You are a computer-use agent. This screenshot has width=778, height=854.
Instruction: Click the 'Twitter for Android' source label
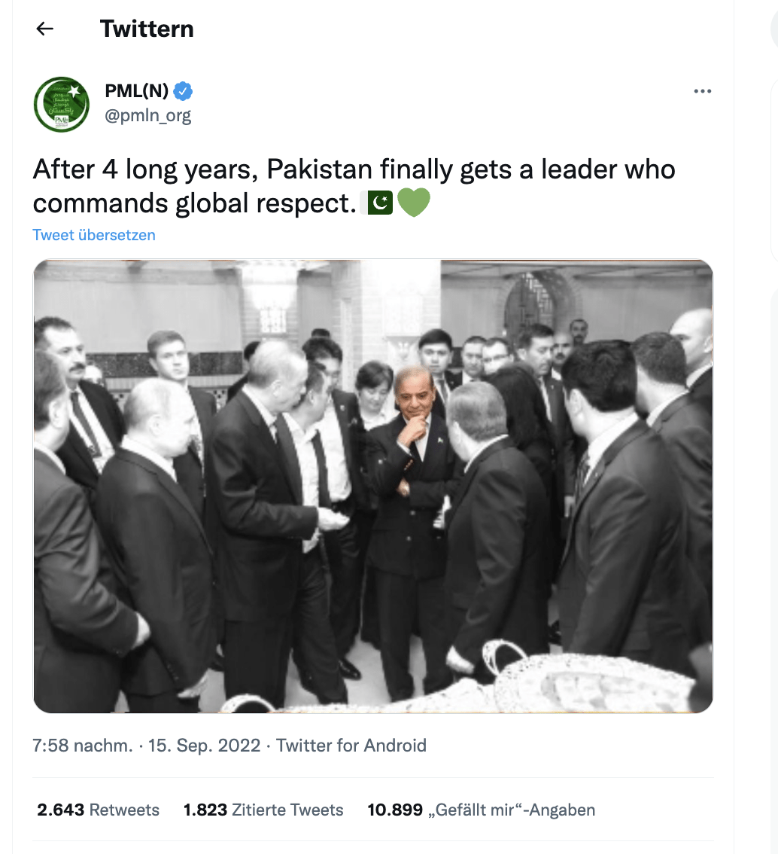tap(351, 746)
